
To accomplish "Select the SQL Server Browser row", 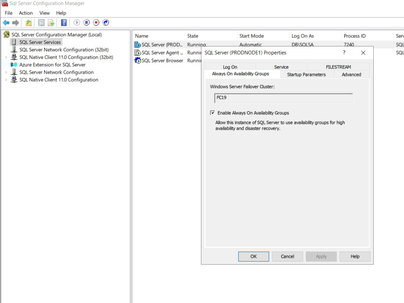I will tap(162, 61).
